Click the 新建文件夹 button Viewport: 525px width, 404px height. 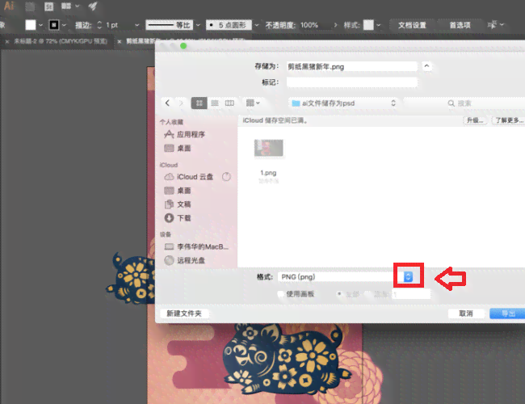(x=184, y=314)
